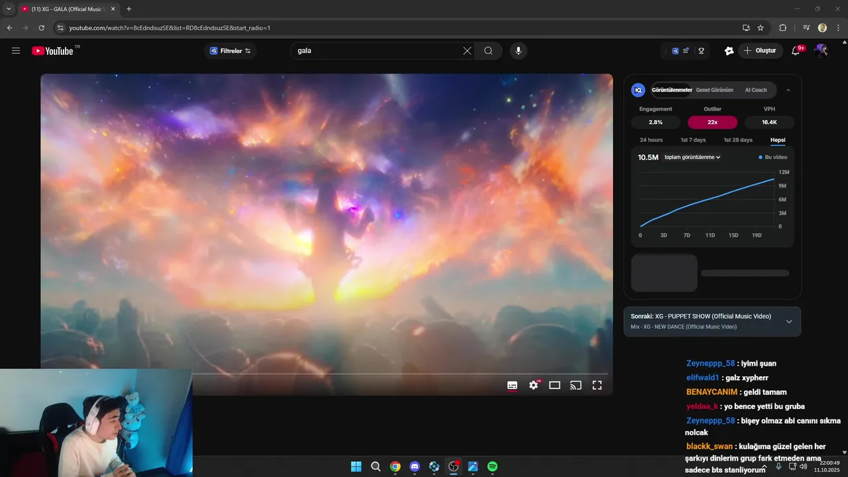848x477 pixels.
Task: Click the Outlier 22x pill
Action: coord(712,122)
